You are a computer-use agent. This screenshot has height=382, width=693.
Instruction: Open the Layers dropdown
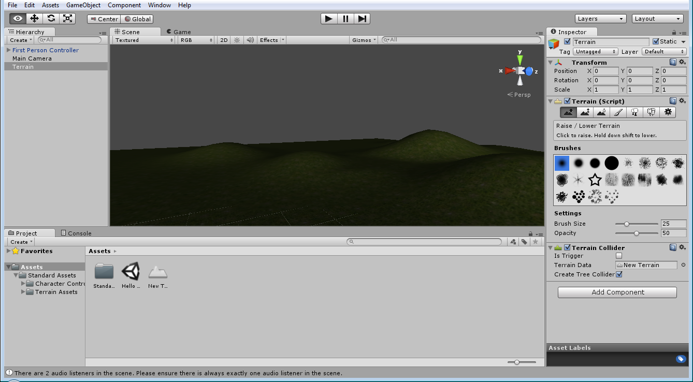tap(600, 19)
